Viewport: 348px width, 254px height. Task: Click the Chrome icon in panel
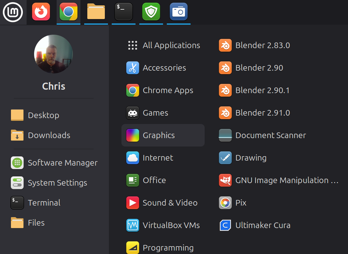point(69,12)
